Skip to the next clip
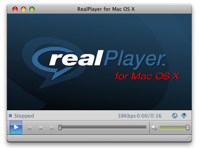The width and height of the screenshot is (199, 148). coord(52,128)
